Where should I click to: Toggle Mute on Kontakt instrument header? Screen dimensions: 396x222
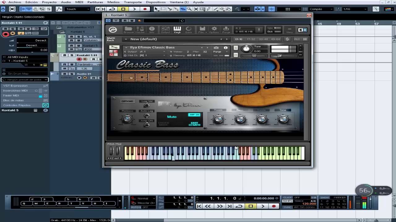[x=236, y=55]
